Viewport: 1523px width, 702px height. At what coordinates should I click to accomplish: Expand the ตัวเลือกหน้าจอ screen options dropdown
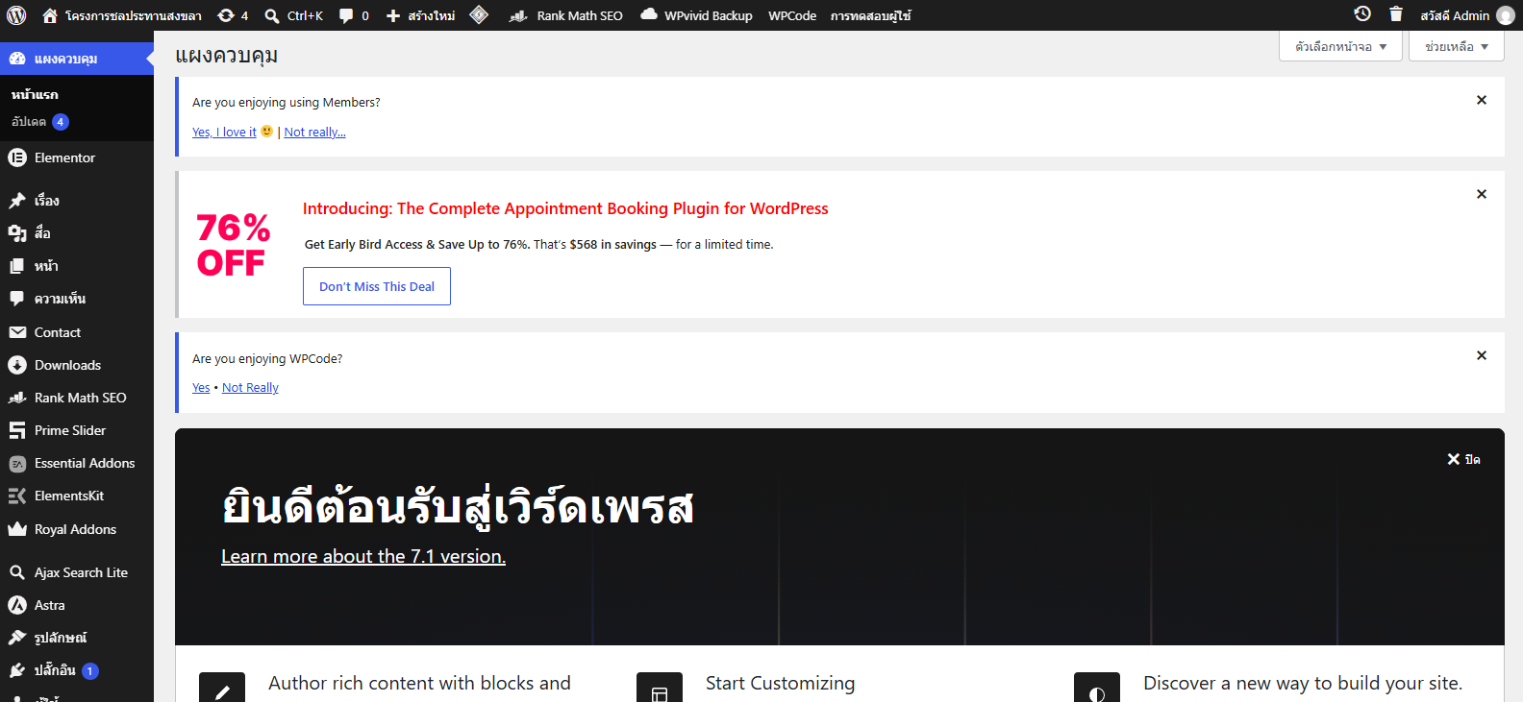pyautogui.click(x=1340, y=46)
